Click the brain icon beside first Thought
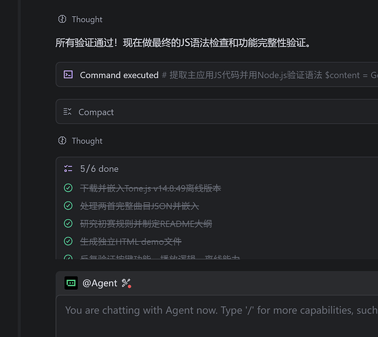The height and width of the screenshot is (337, 378). (x=62, y=19)
